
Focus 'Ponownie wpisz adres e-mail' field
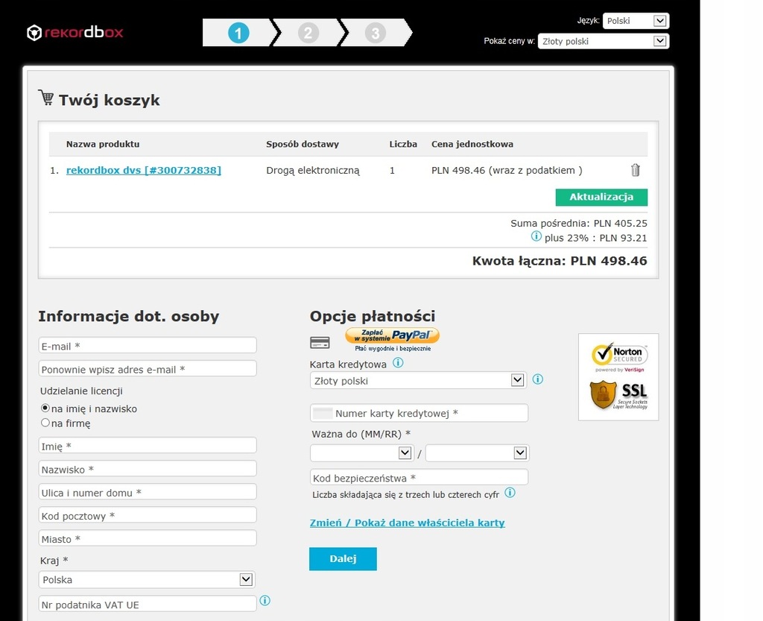(148, 368)
